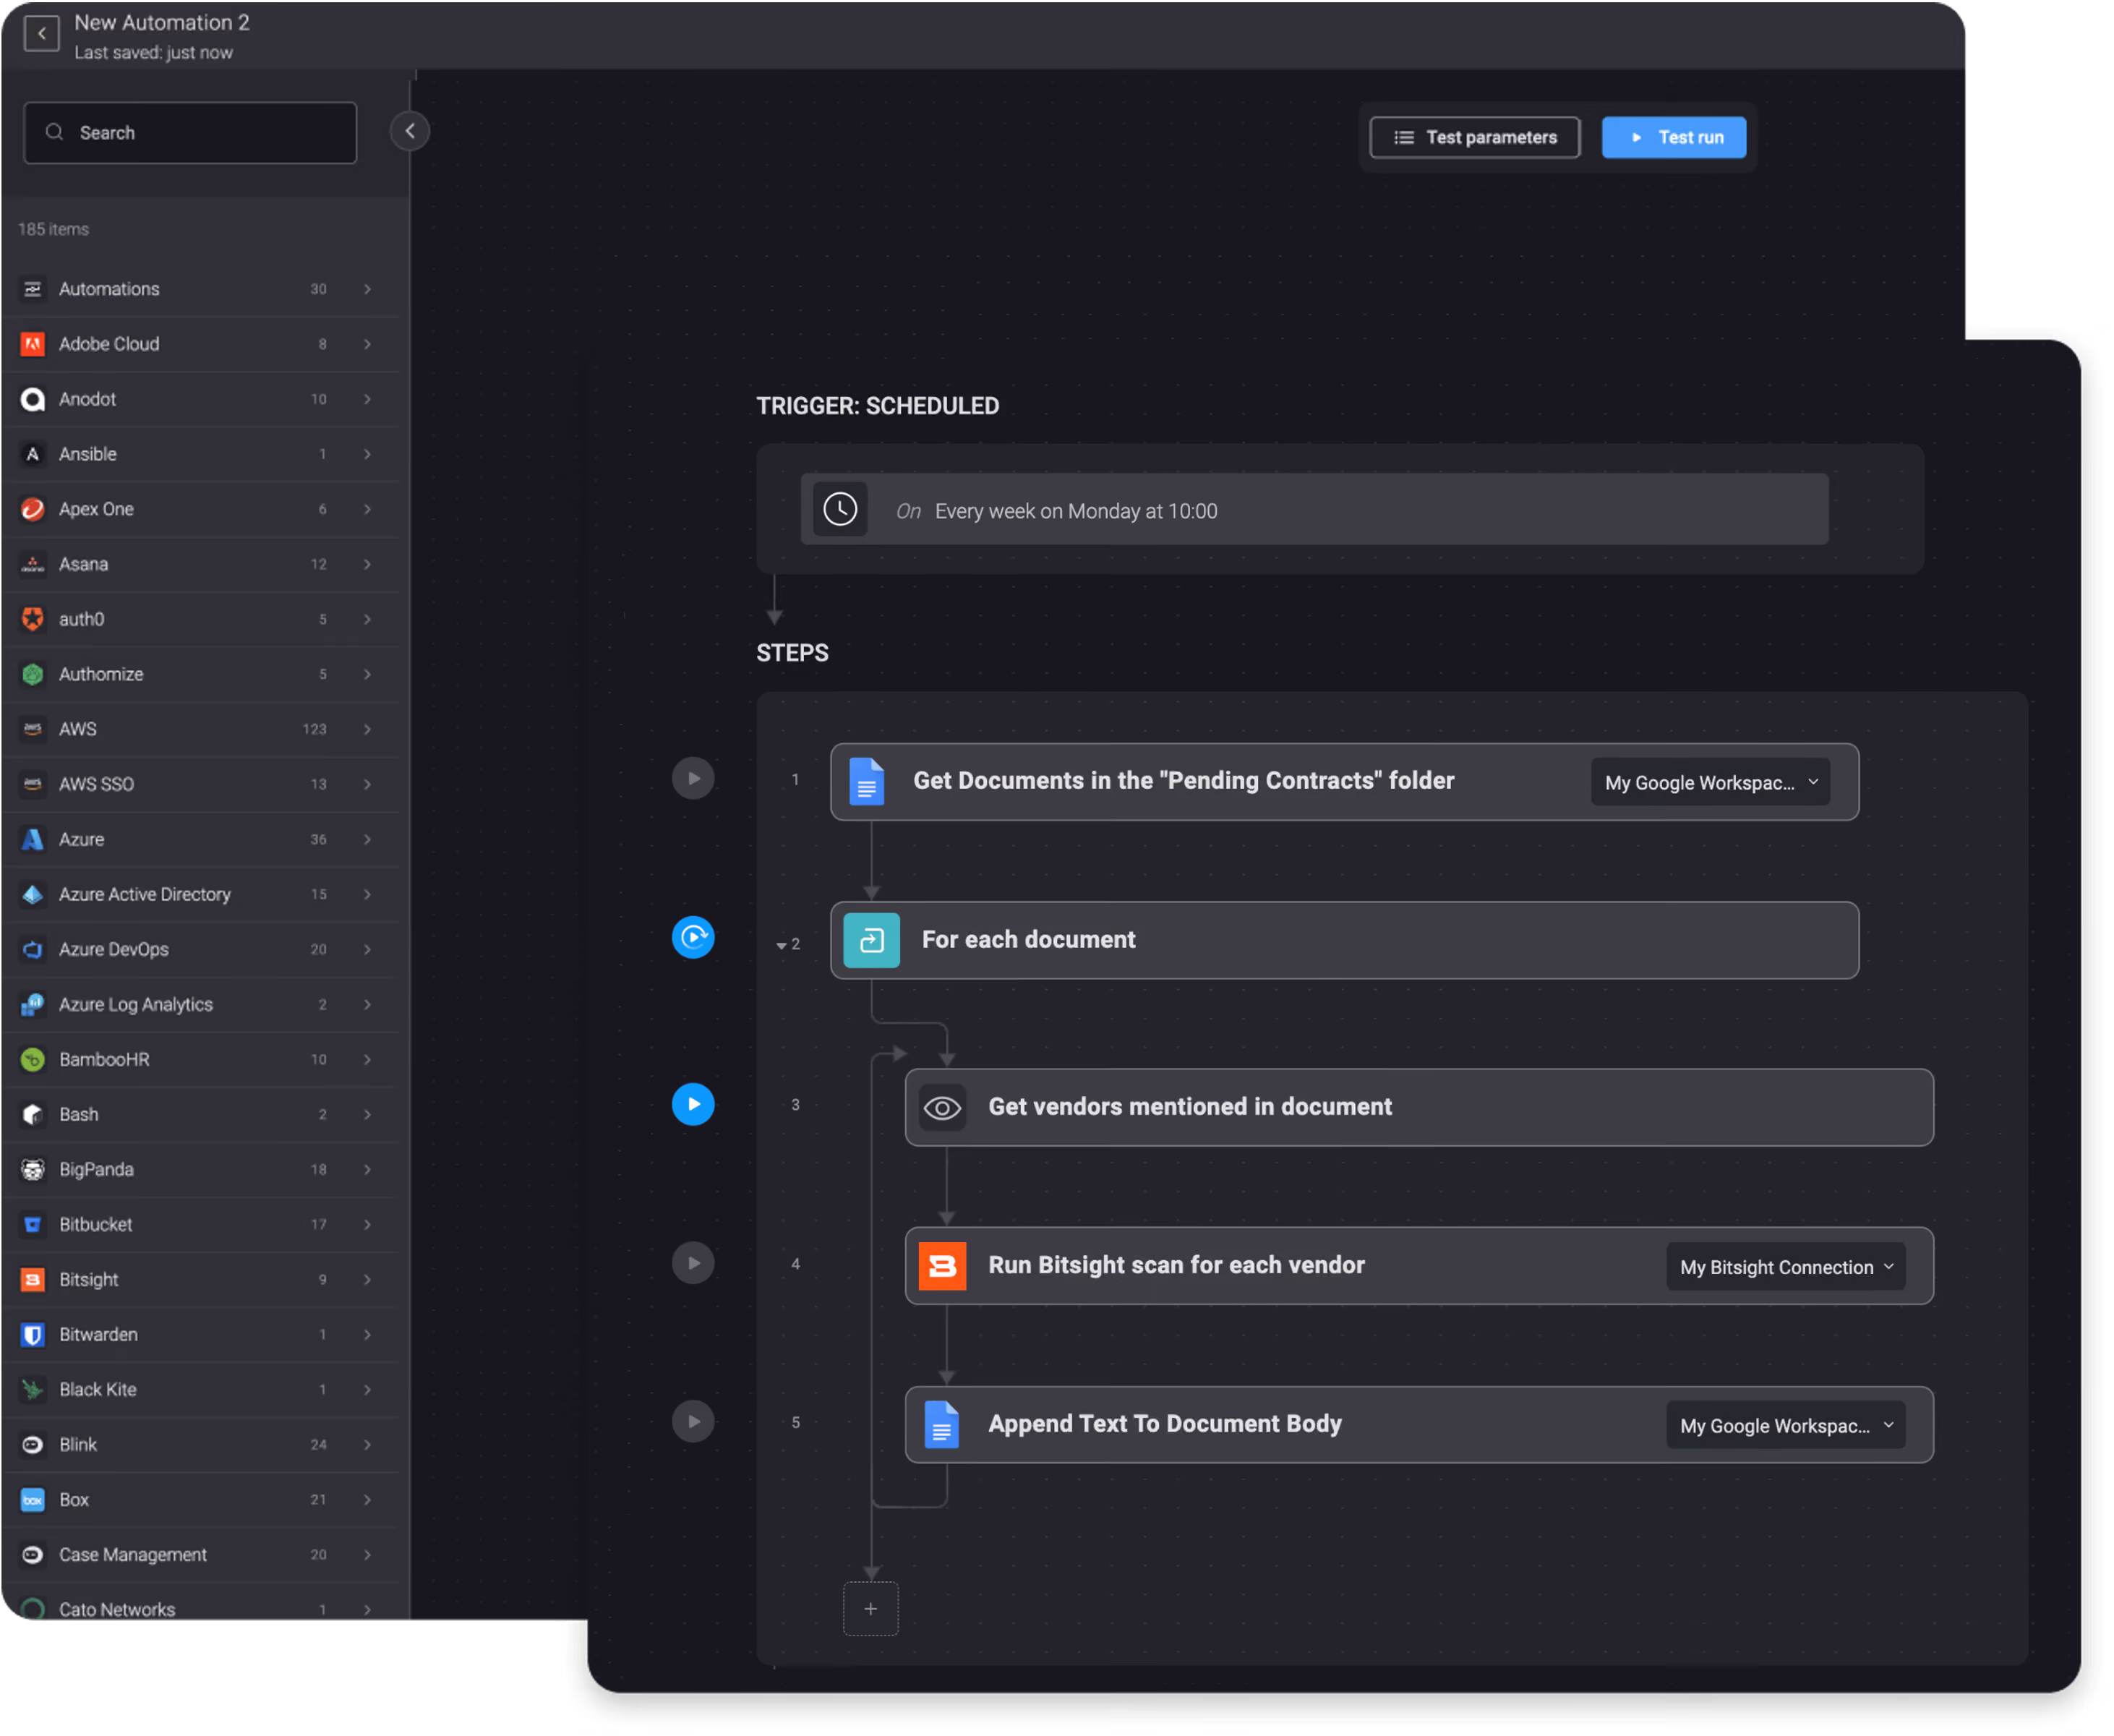The height and width of the screenshot is (1736, 2114).
Task: Click the Bitbucket icon
Action: [x=33, y=1226]
